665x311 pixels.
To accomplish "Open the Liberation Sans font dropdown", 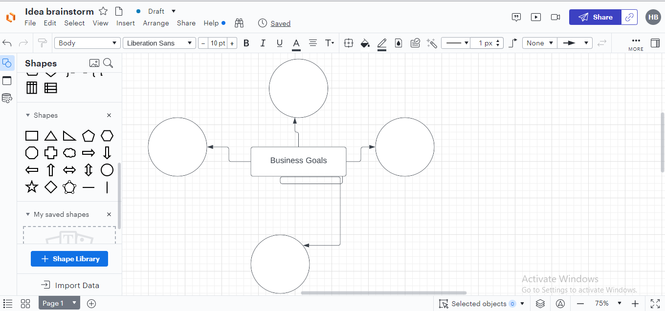I will (159, 43).
